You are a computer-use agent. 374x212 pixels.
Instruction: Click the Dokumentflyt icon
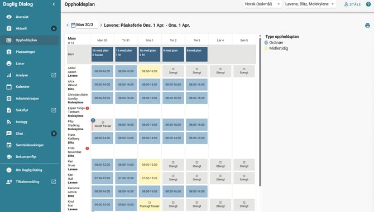(9, 156)
